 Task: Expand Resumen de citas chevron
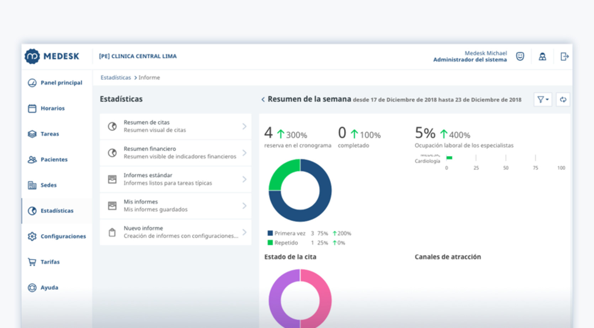tap(244, 126)
